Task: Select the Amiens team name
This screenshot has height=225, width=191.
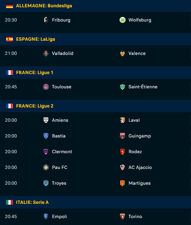Action: tap(60, 120)
